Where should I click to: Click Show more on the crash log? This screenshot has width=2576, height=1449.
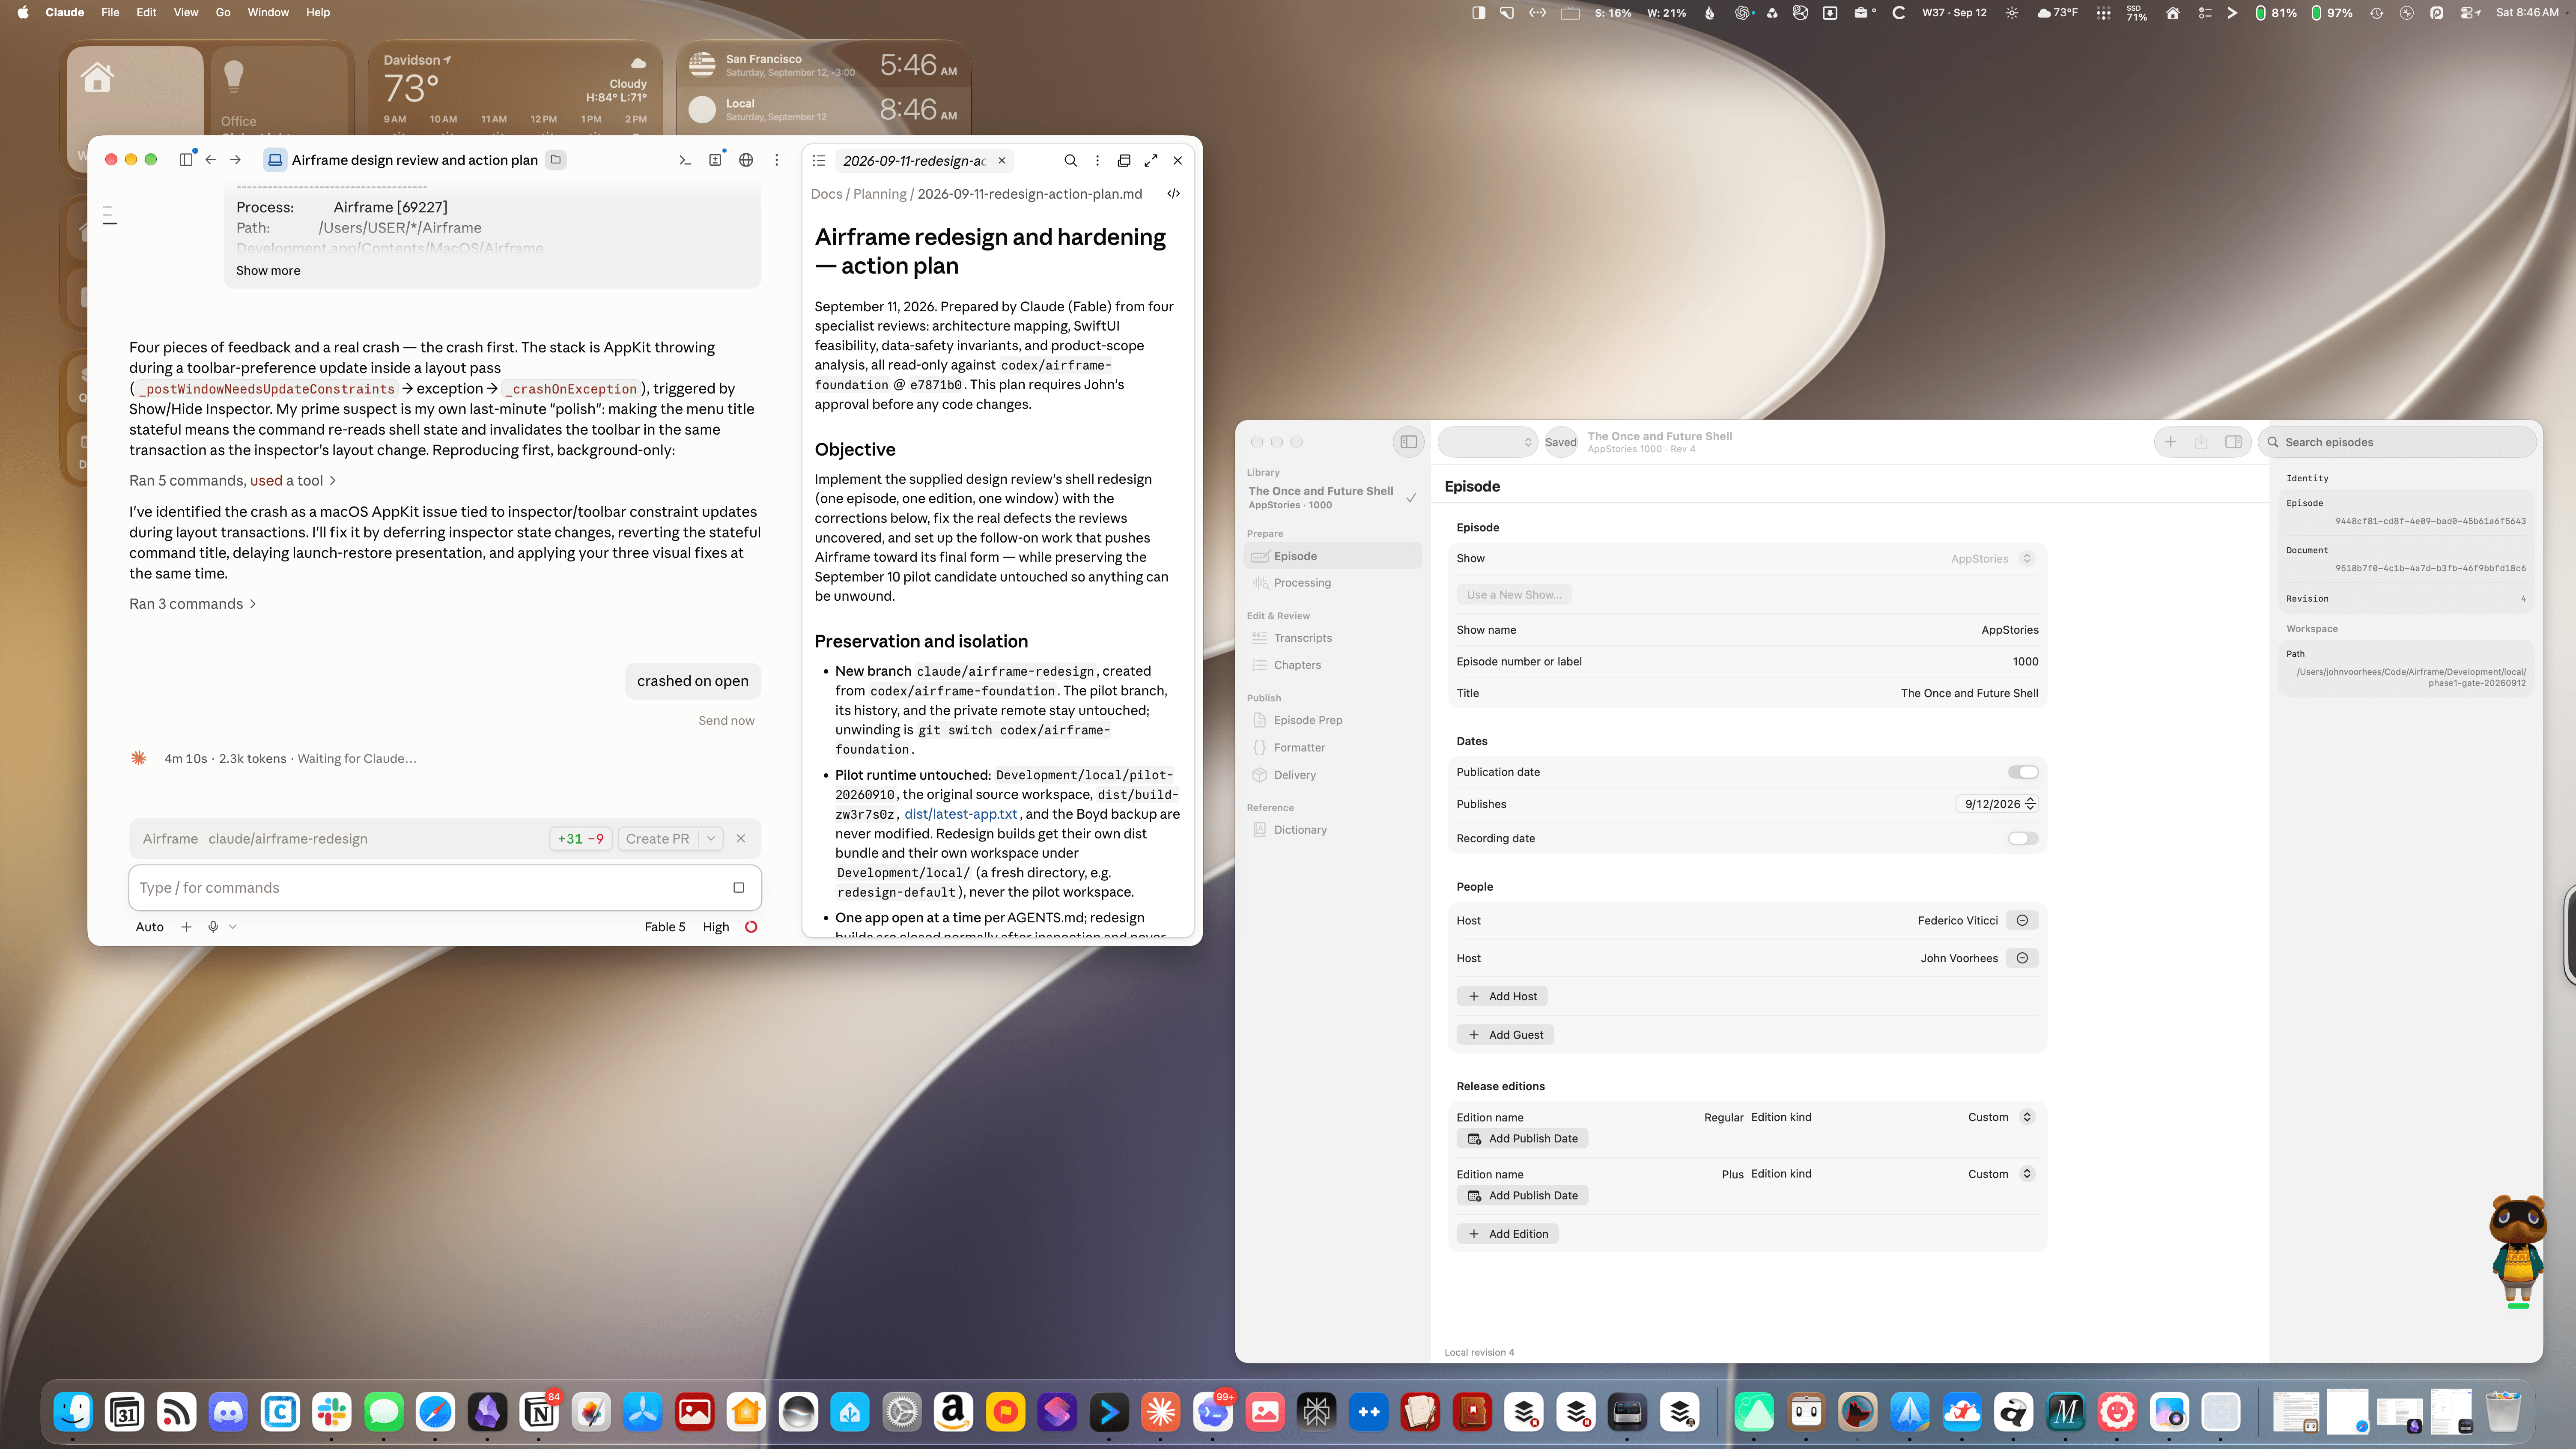(x=268, y=271)
